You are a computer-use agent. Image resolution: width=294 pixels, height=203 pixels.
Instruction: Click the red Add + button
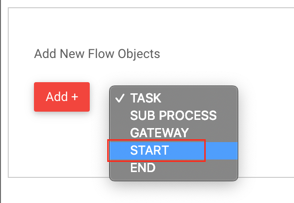[x=62, y=97]
